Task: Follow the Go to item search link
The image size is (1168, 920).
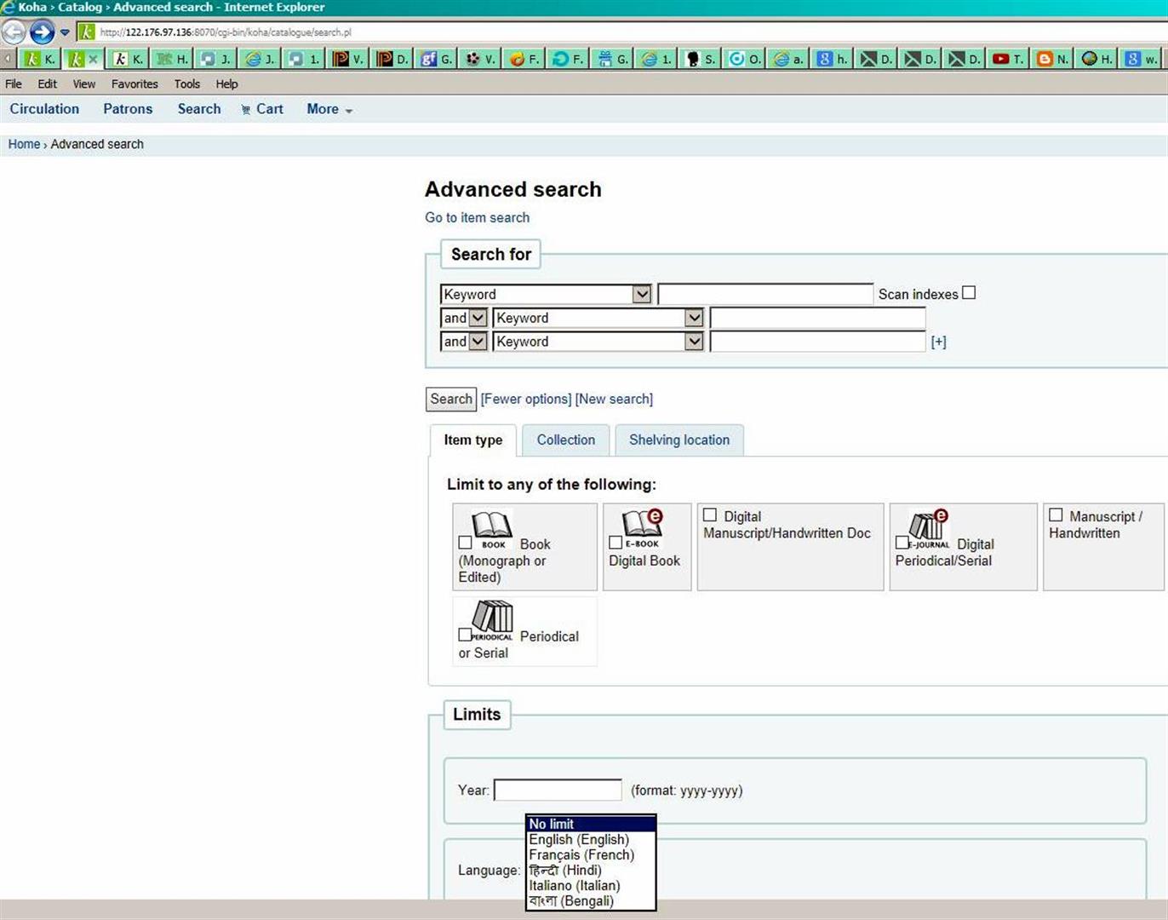Action: (478, 218)
